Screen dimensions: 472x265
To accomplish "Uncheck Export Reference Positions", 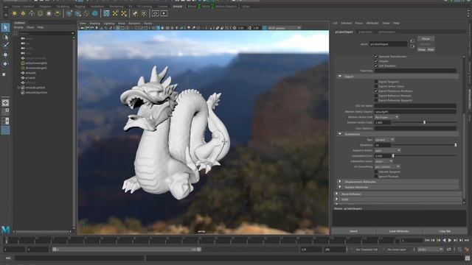I will [x=376, y=91].
